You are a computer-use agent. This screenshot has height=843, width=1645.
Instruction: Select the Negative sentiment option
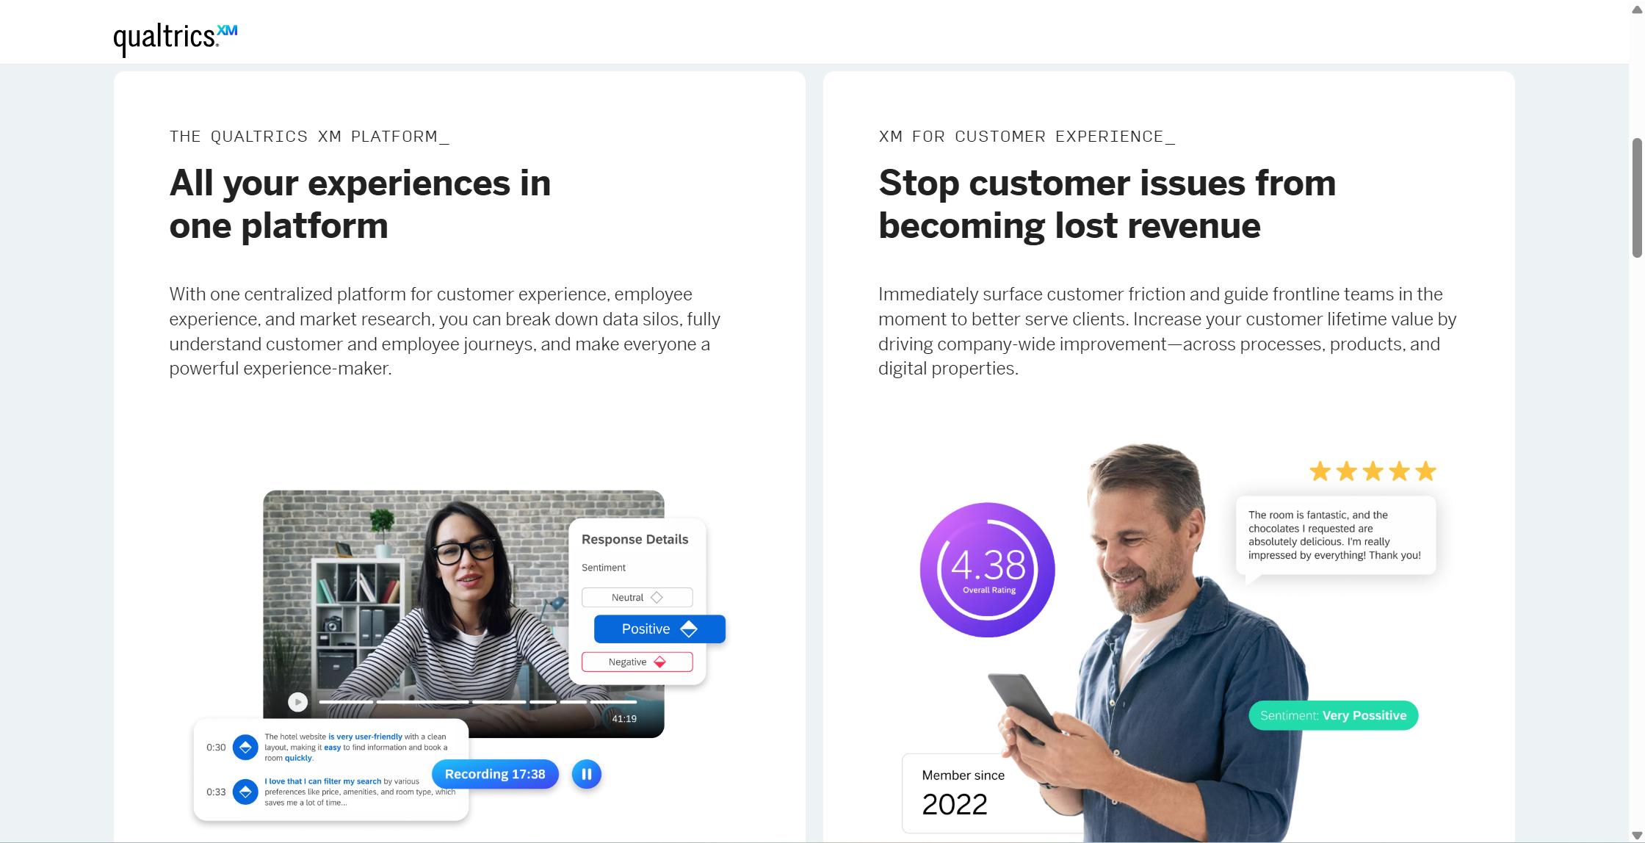click(x=637, y=662)
